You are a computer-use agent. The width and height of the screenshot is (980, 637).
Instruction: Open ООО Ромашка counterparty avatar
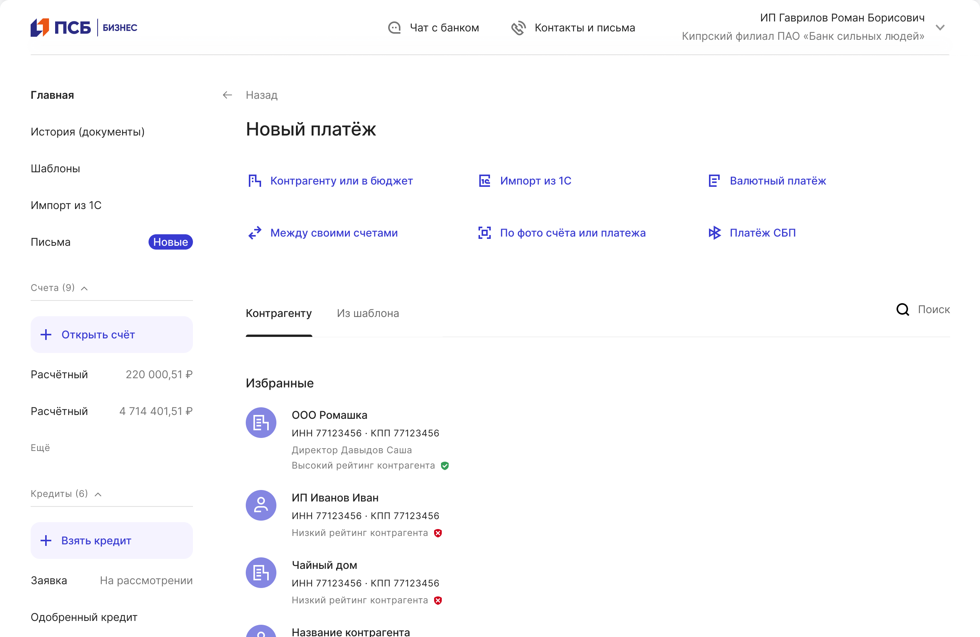[x=261, y=423]
